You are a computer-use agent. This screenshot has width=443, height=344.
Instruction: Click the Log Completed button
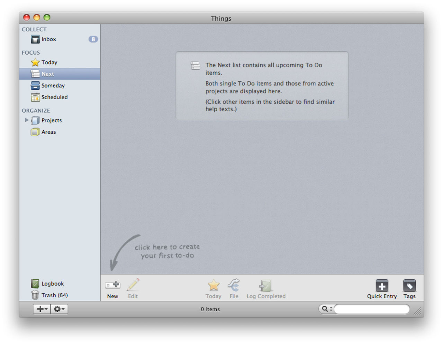pyautogui.click(x=266, y=286)
